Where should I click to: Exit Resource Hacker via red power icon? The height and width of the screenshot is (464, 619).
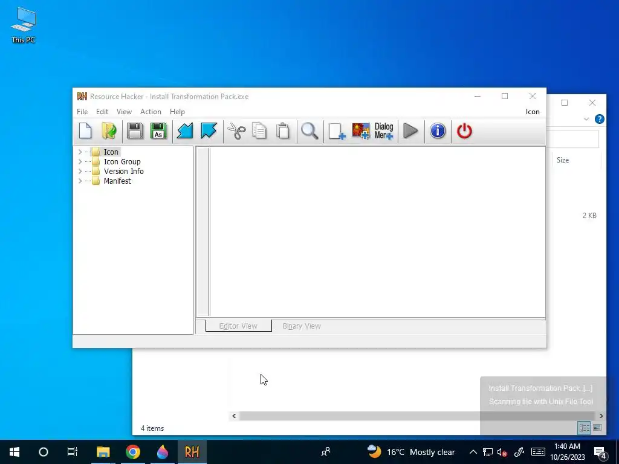[464, 131]
